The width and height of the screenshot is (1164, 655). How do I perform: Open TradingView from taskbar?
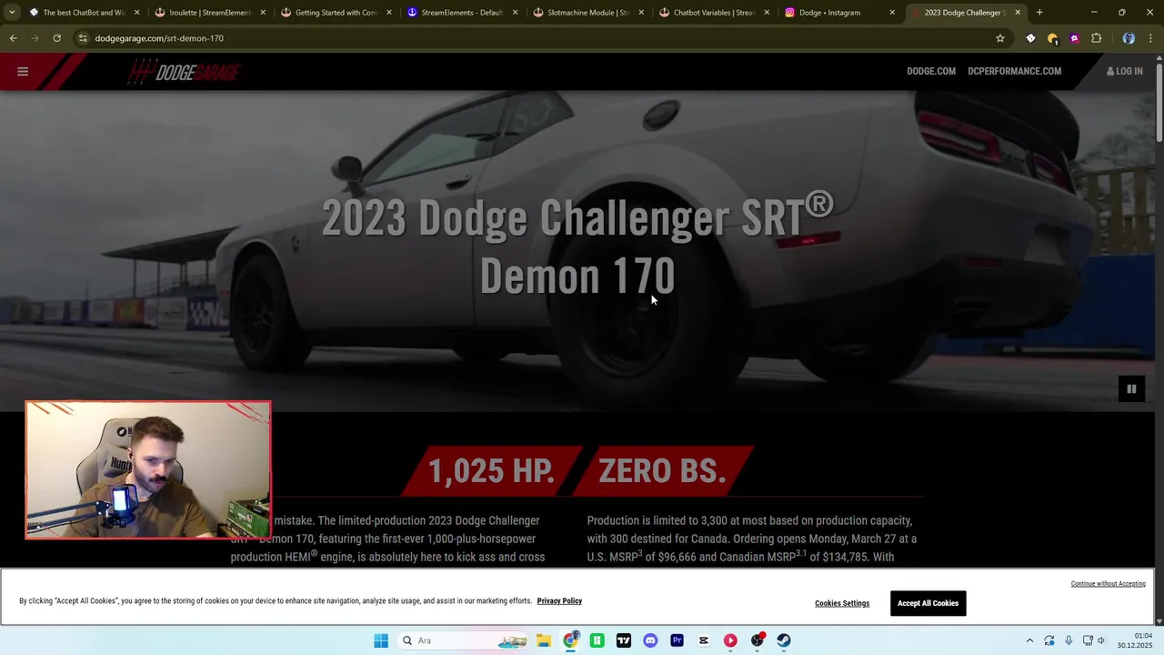coord(624,640)
